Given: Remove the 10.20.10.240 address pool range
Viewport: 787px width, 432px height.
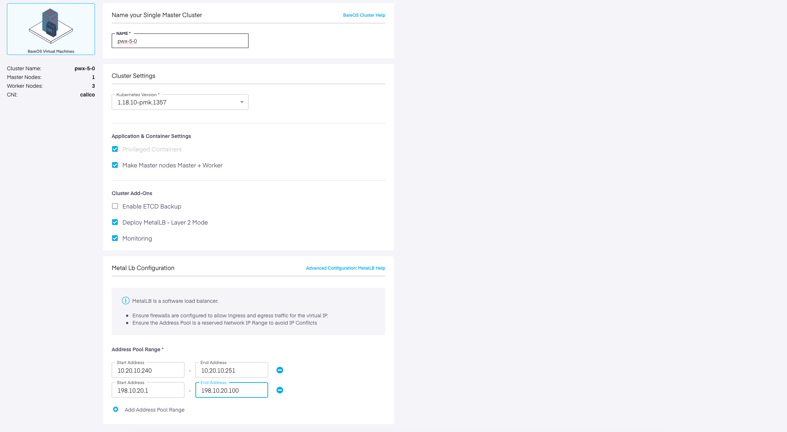Looking at the screenshot, I should point(279,370).
